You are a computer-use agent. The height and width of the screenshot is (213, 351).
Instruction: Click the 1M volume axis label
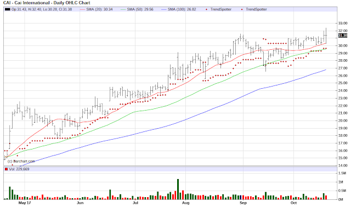341,182
